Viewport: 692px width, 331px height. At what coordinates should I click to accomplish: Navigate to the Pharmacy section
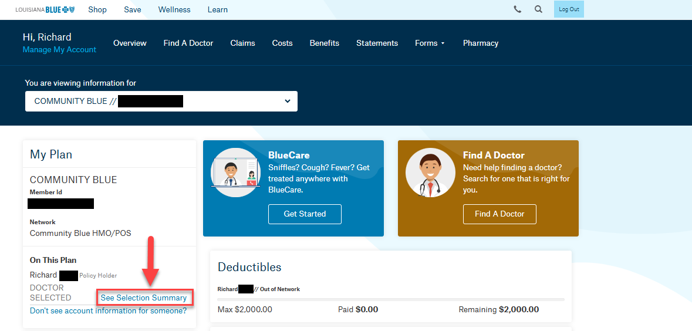[480, 43]
